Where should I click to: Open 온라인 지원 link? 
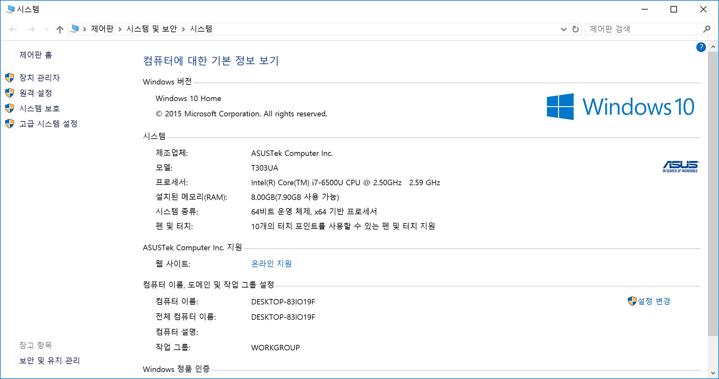tap(271, 264)
